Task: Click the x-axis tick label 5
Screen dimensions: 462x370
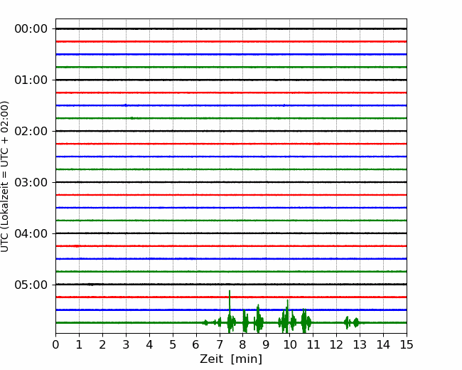Action: (173, 344)
